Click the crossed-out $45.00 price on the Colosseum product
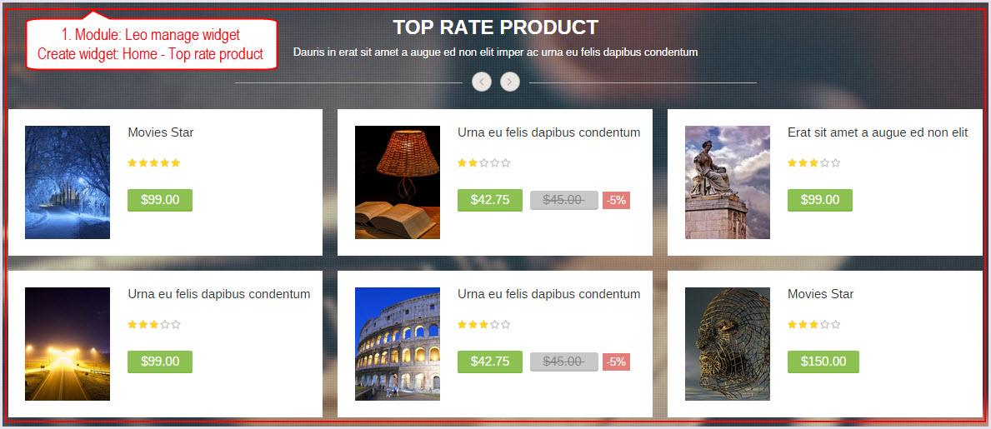 point(563,362)
